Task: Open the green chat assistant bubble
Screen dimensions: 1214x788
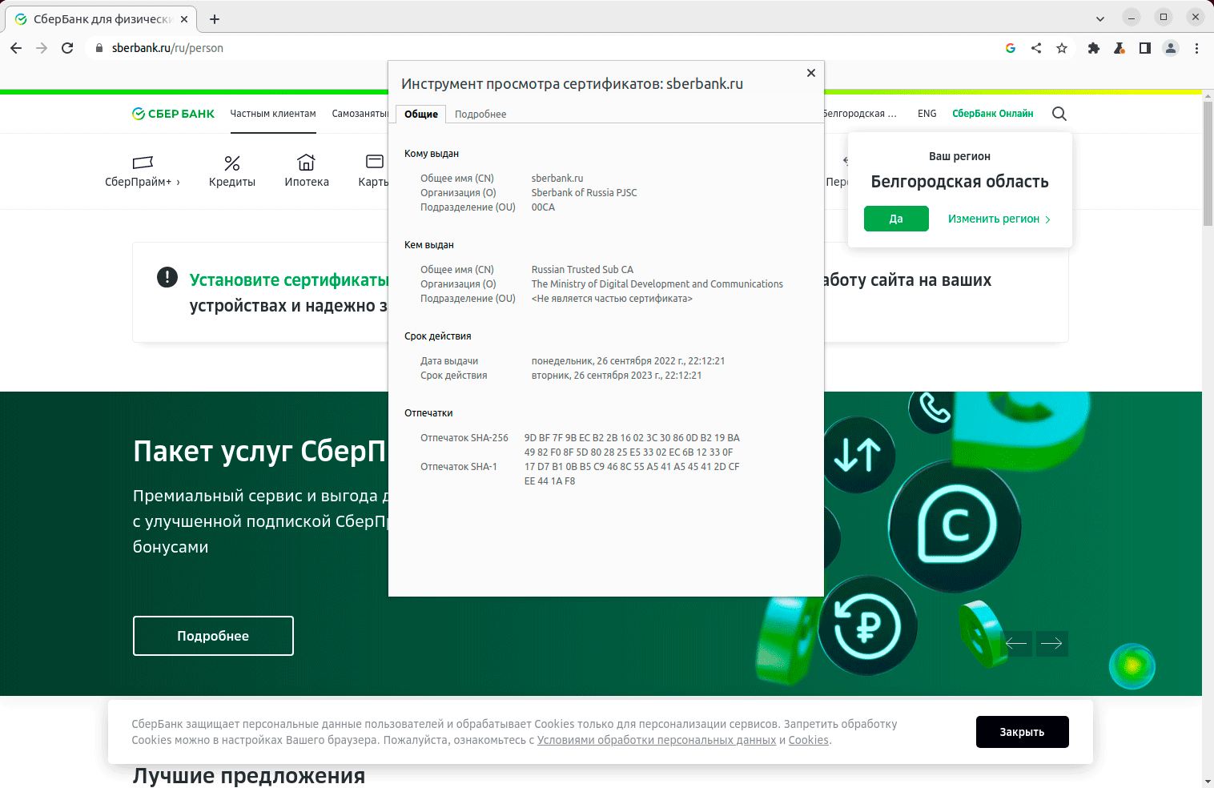Action: [1132, 666]
